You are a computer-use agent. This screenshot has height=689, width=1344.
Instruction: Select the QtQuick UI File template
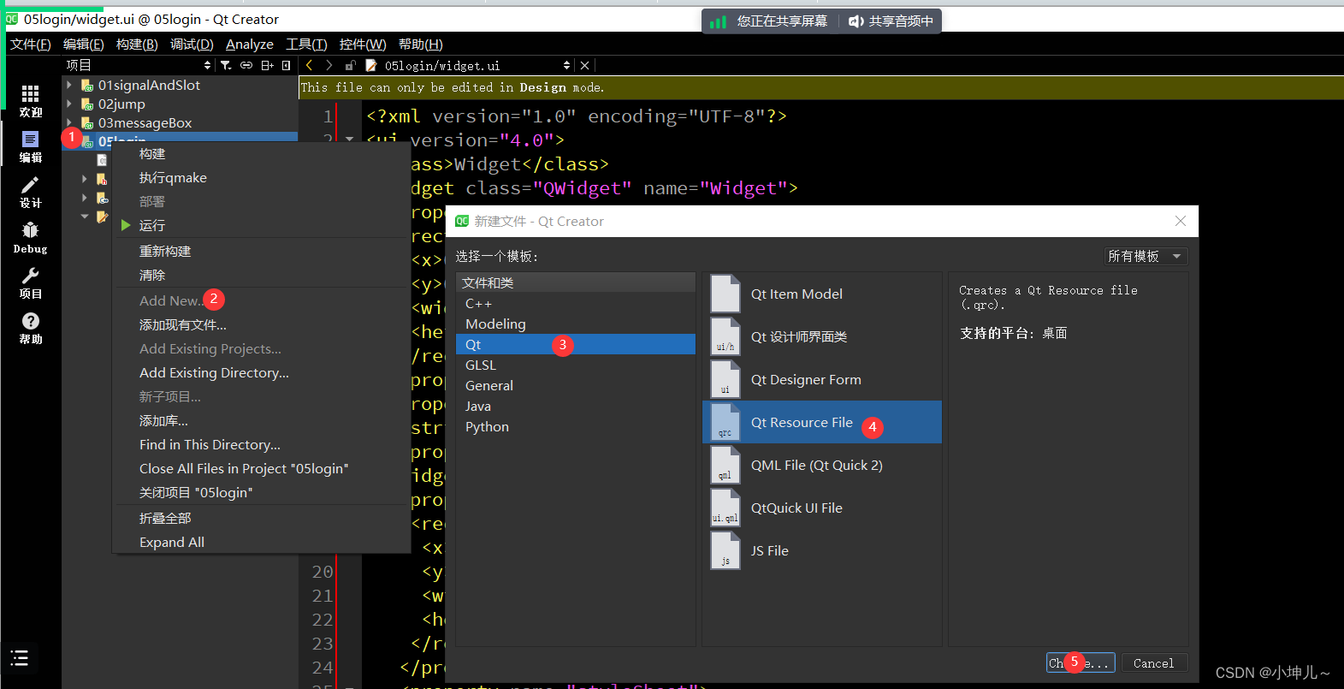point(822,508)
